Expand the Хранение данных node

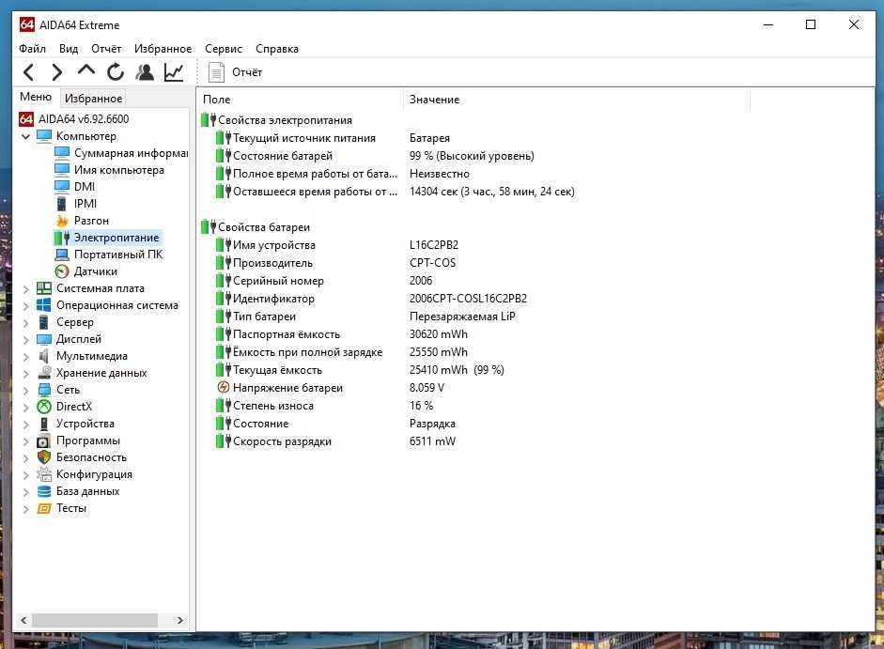click(25, 373)
